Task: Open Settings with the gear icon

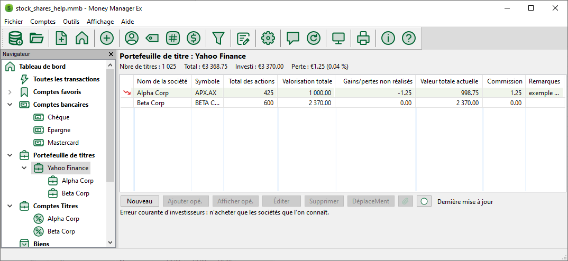Action: pyautogui.click(x=268, y=38)
